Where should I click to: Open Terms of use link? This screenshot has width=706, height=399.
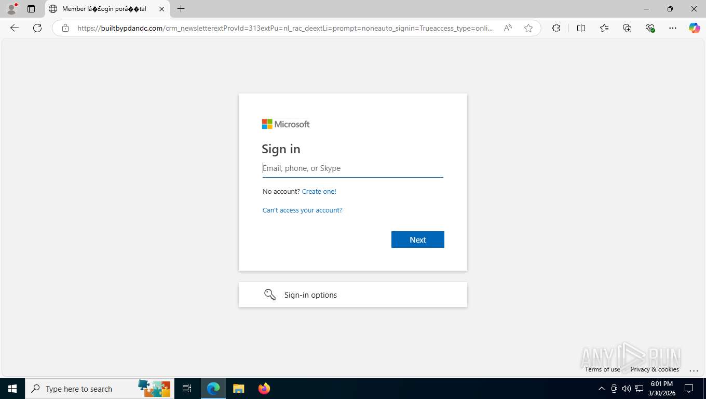(x=602, y=369)
